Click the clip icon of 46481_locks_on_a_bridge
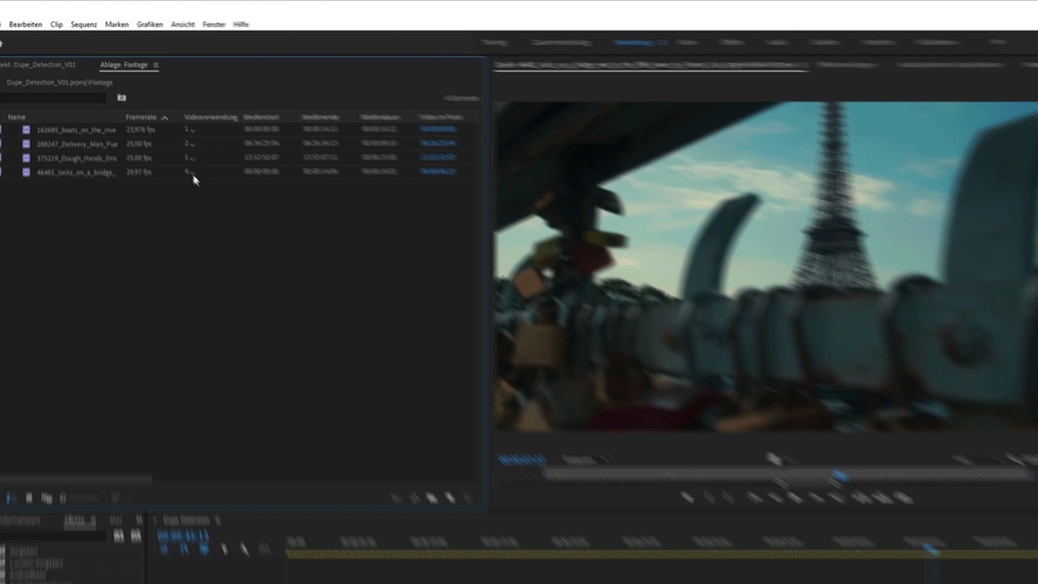 point(26,172)
